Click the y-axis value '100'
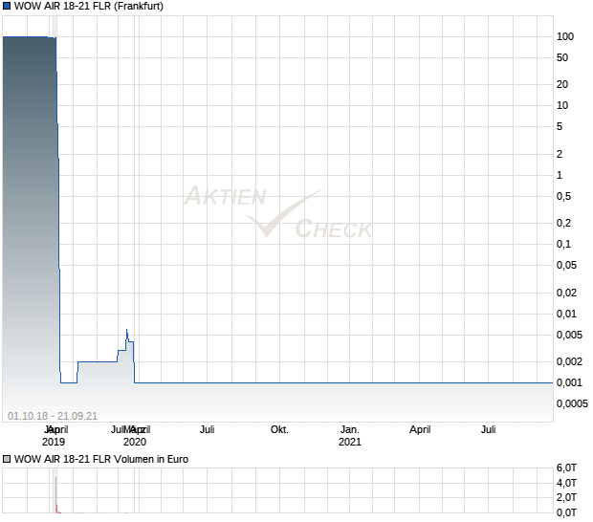Viewport: 593px width, 522px height. point(565,36)
